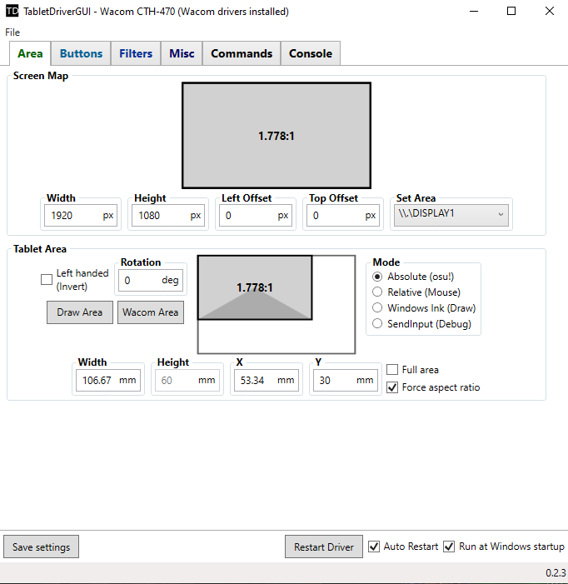568x584 pixels.
Task: Click the version number 0.2.3
Action: tap(556, 573)
